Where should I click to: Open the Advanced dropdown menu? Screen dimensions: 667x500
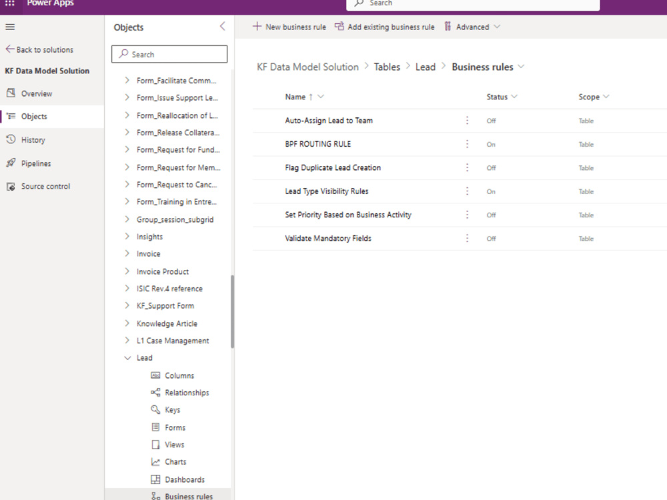tap(472, 27)
